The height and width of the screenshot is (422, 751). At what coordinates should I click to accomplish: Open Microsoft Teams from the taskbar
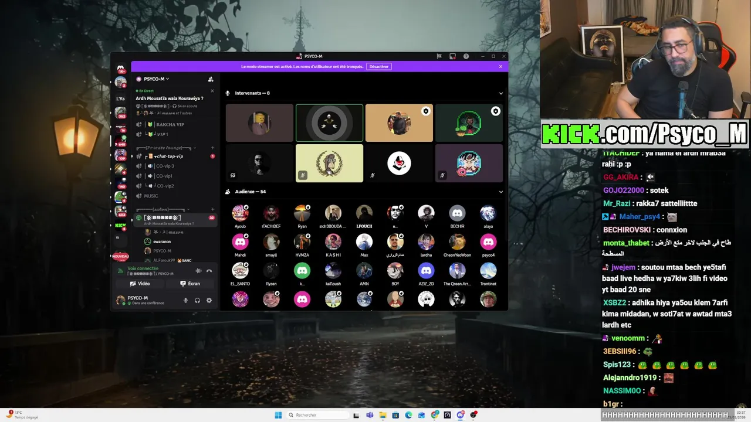370,415
